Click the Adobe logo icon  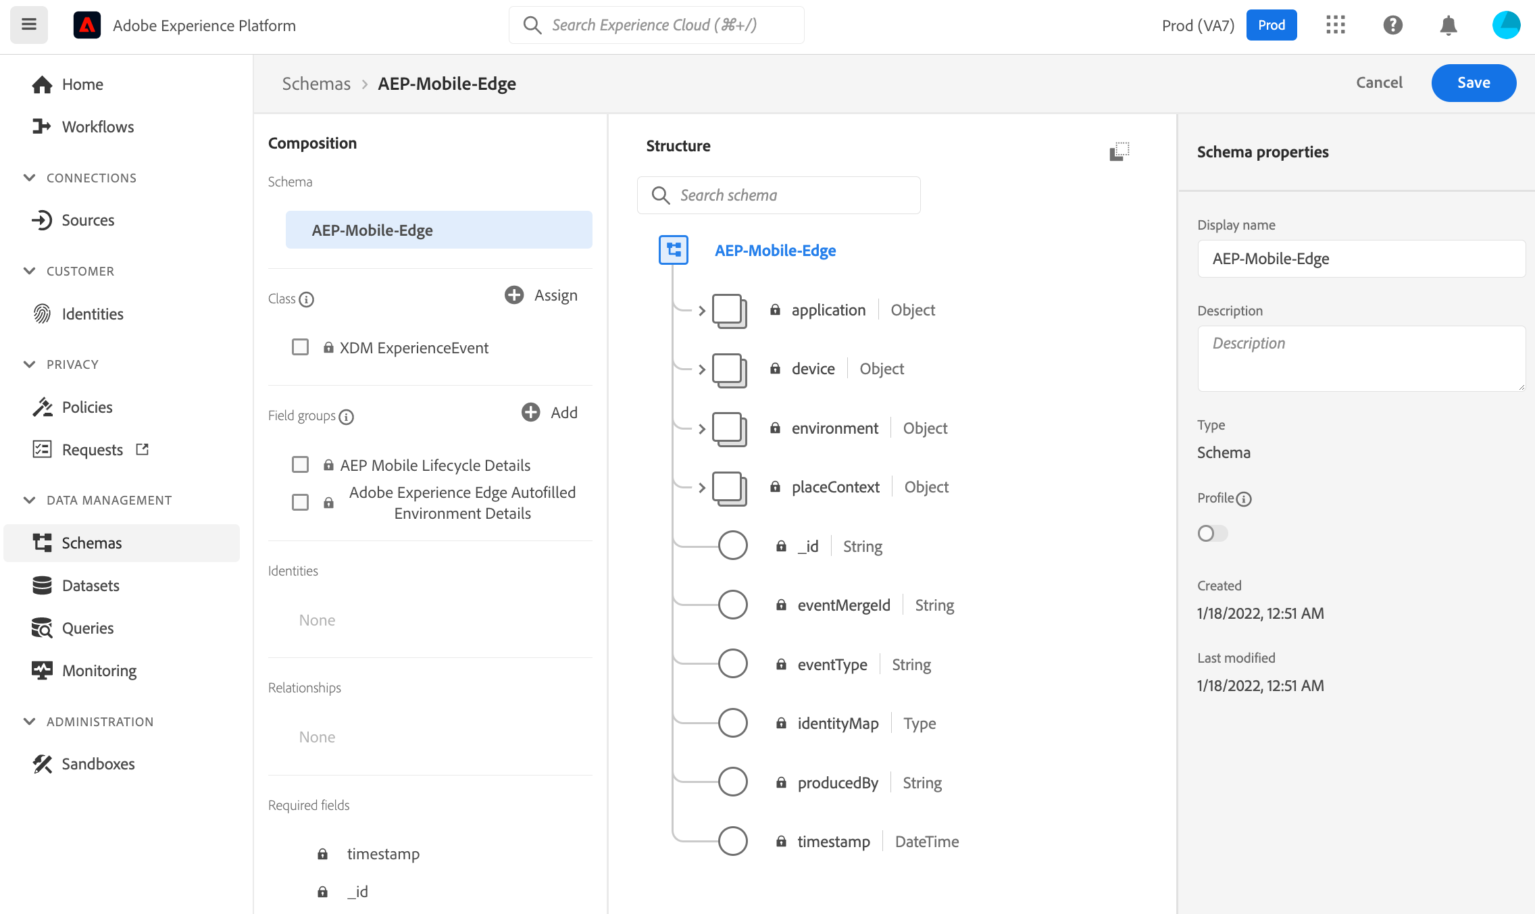point(87,26)
